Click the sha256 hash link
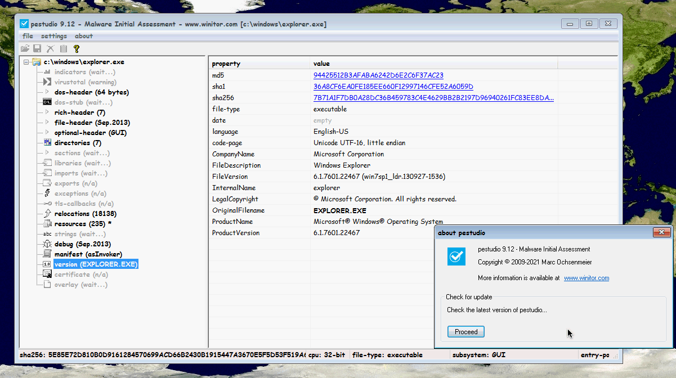 click(x=433, y=98)
